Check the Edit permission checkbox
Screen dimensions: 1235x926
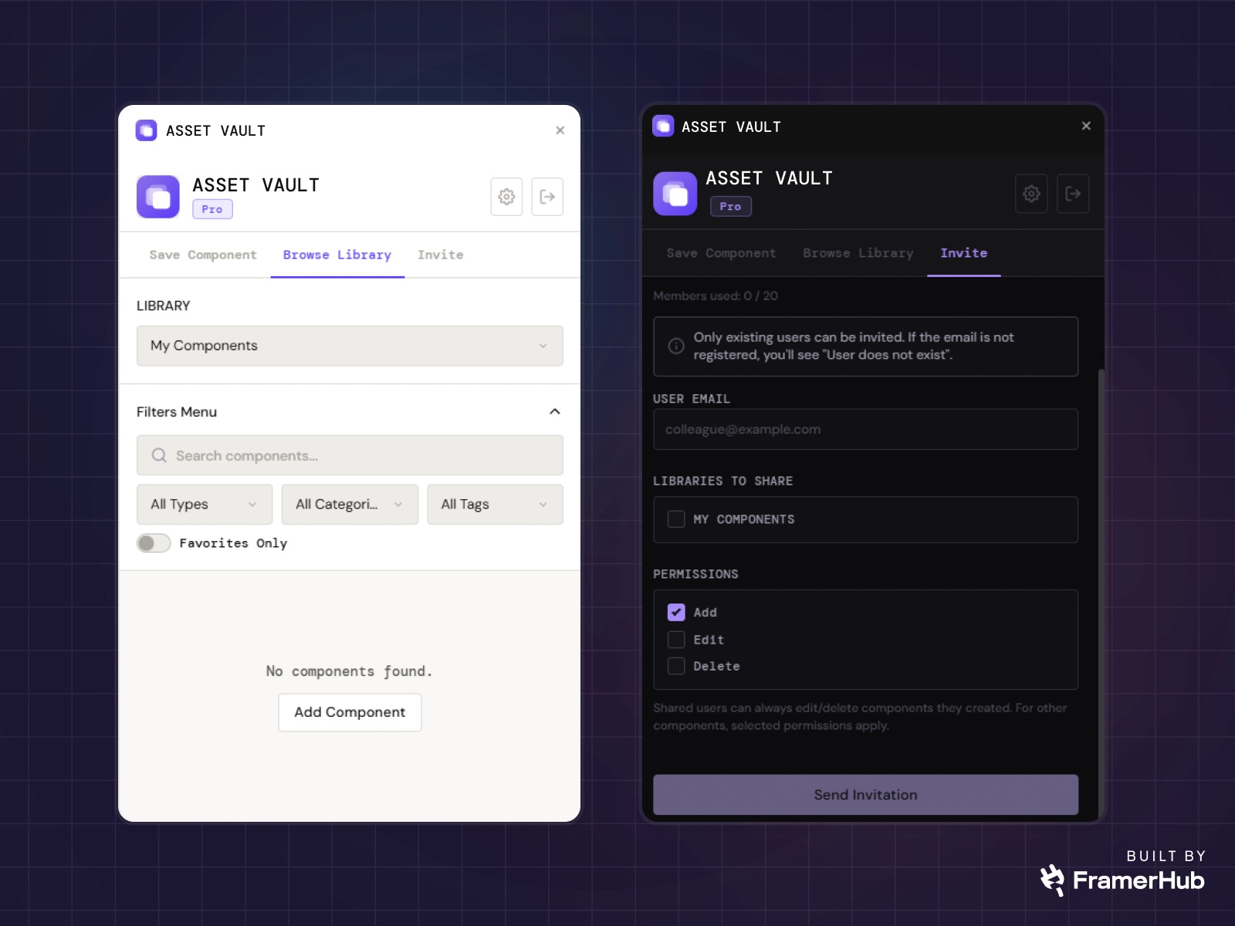676,639
